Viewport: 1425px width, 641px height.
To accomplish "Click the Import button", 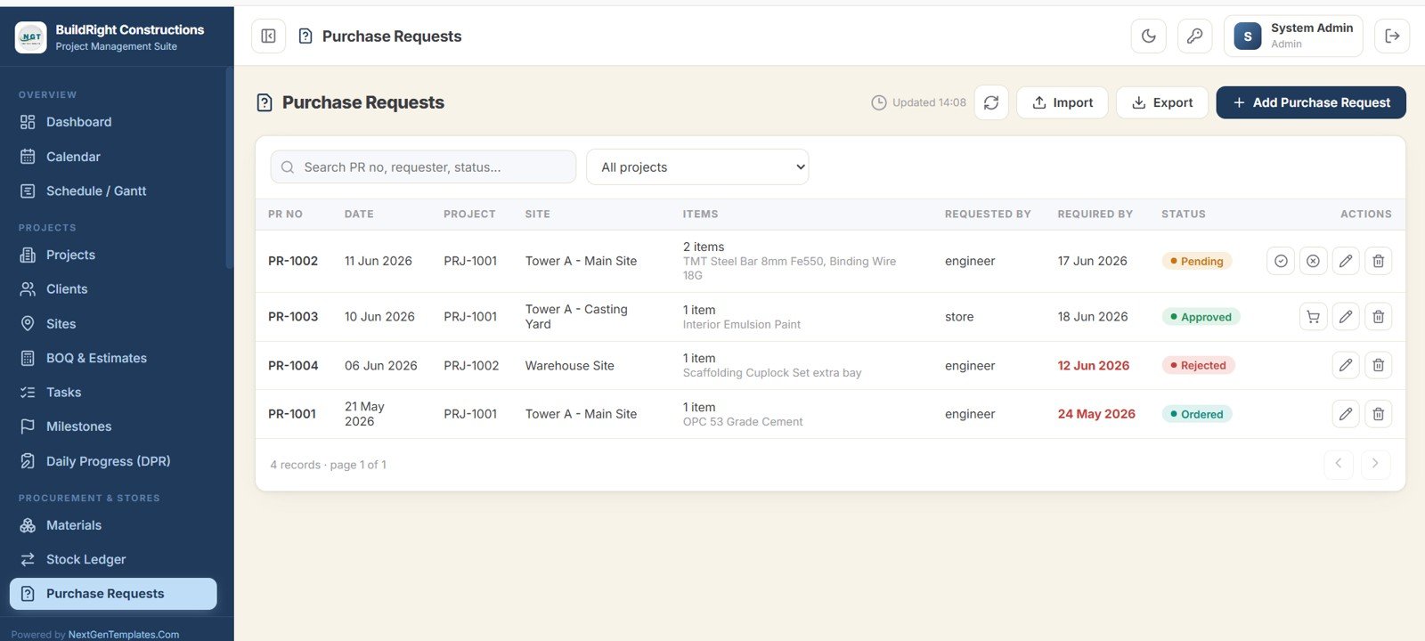I will click(x=1062, y=102).
